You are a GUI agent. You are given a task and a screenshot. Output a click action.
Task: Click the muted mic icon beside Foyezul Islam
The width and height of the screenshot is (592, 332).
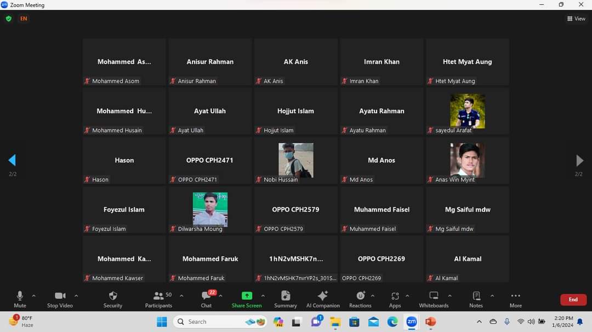[87, 229]
